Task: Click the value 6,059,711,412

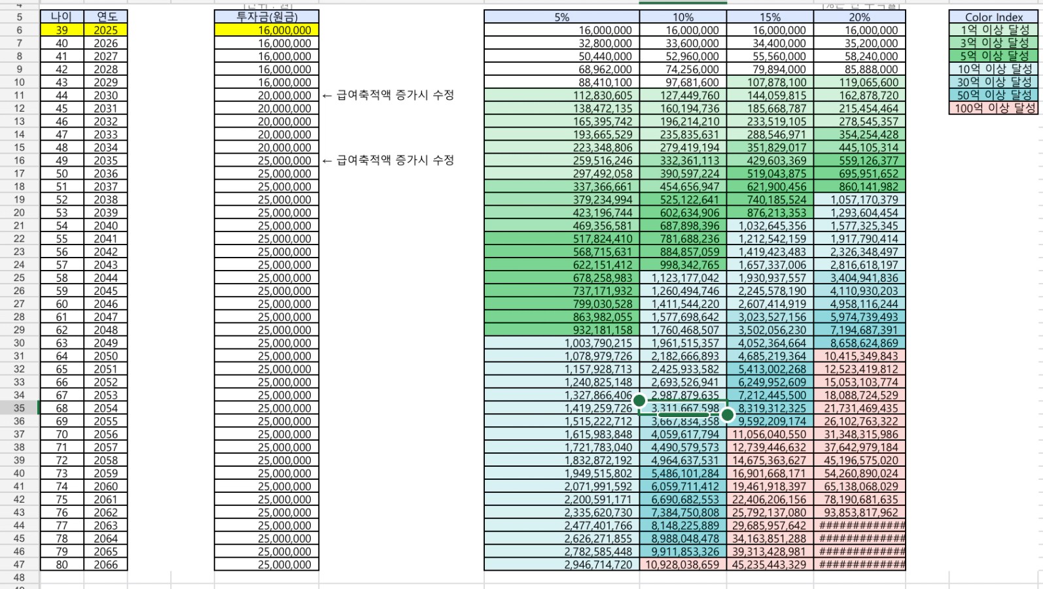Action: point(682,486)
